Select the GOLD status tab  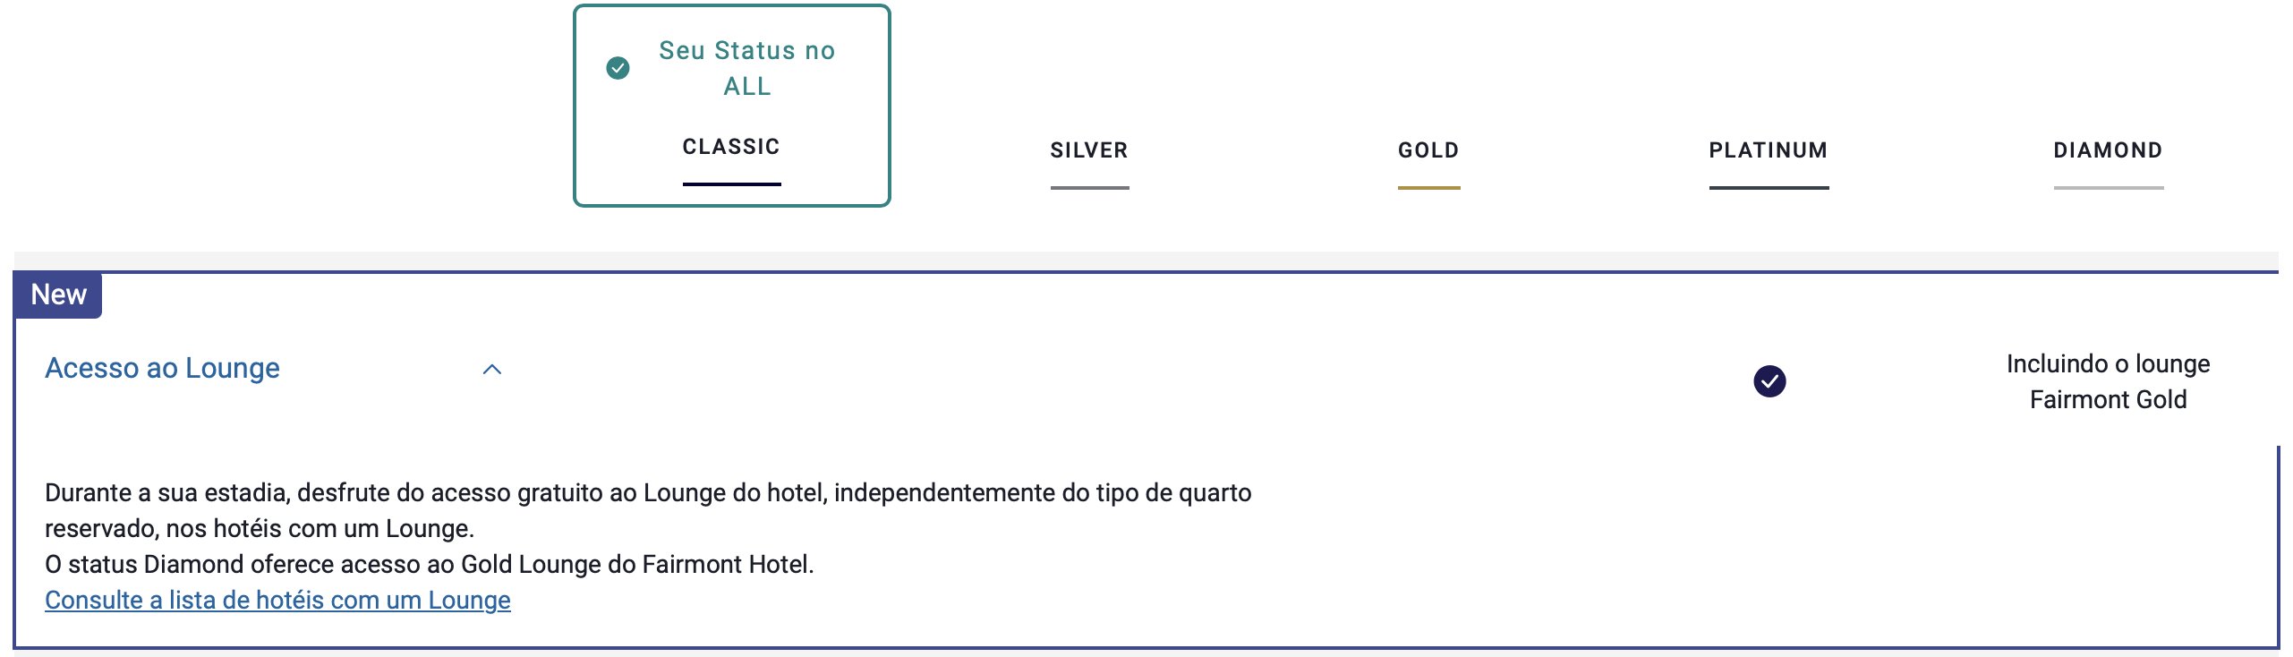coord(1428,150)
